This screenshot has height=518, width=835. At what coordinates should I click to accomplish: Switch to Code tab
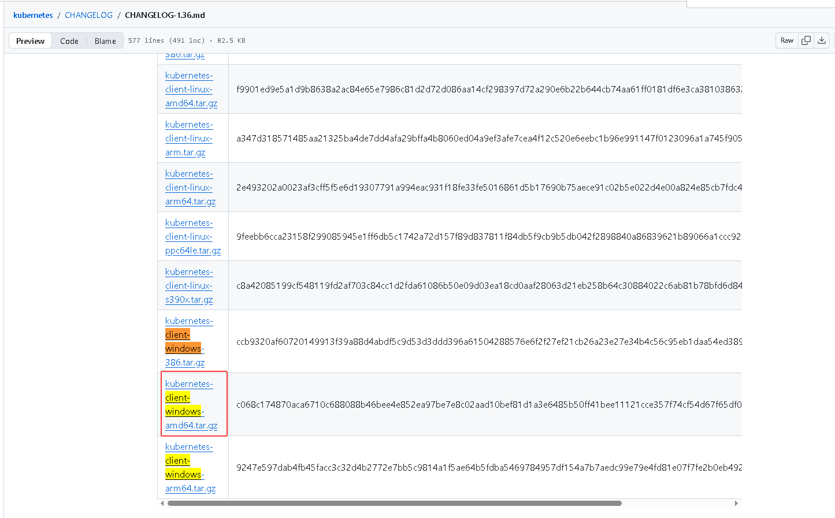(69, 41)
